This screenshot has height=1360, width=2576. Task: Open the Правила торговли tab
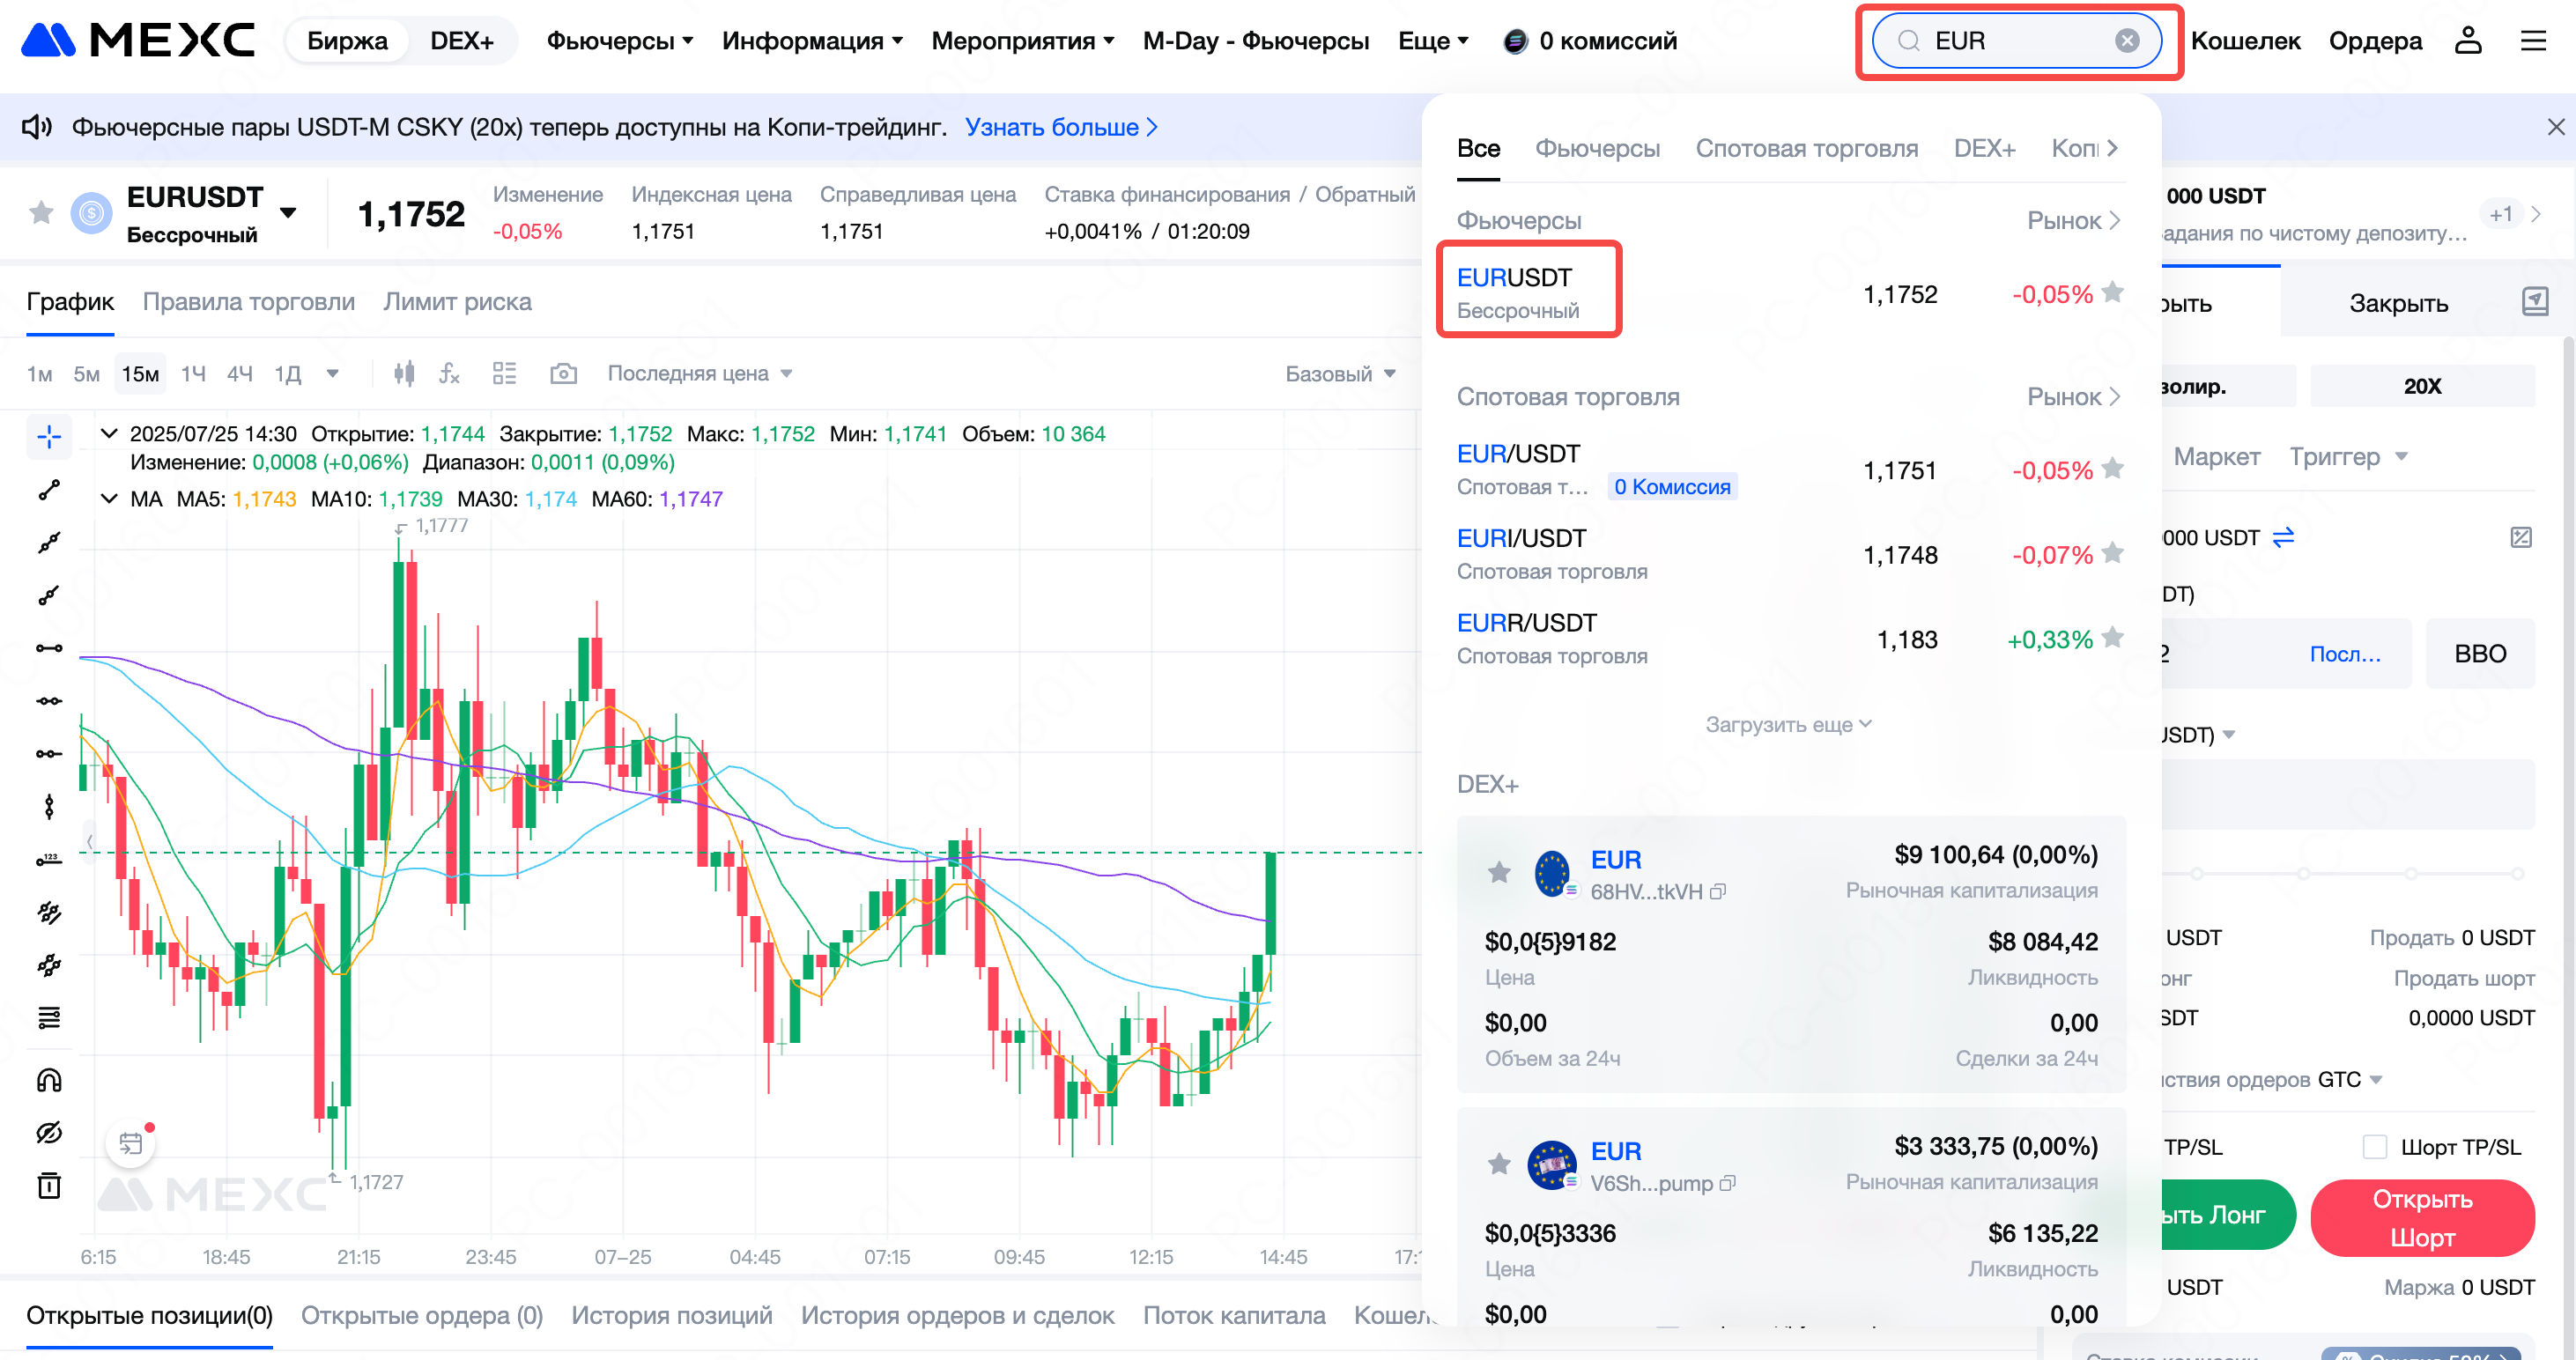point(249,302)
